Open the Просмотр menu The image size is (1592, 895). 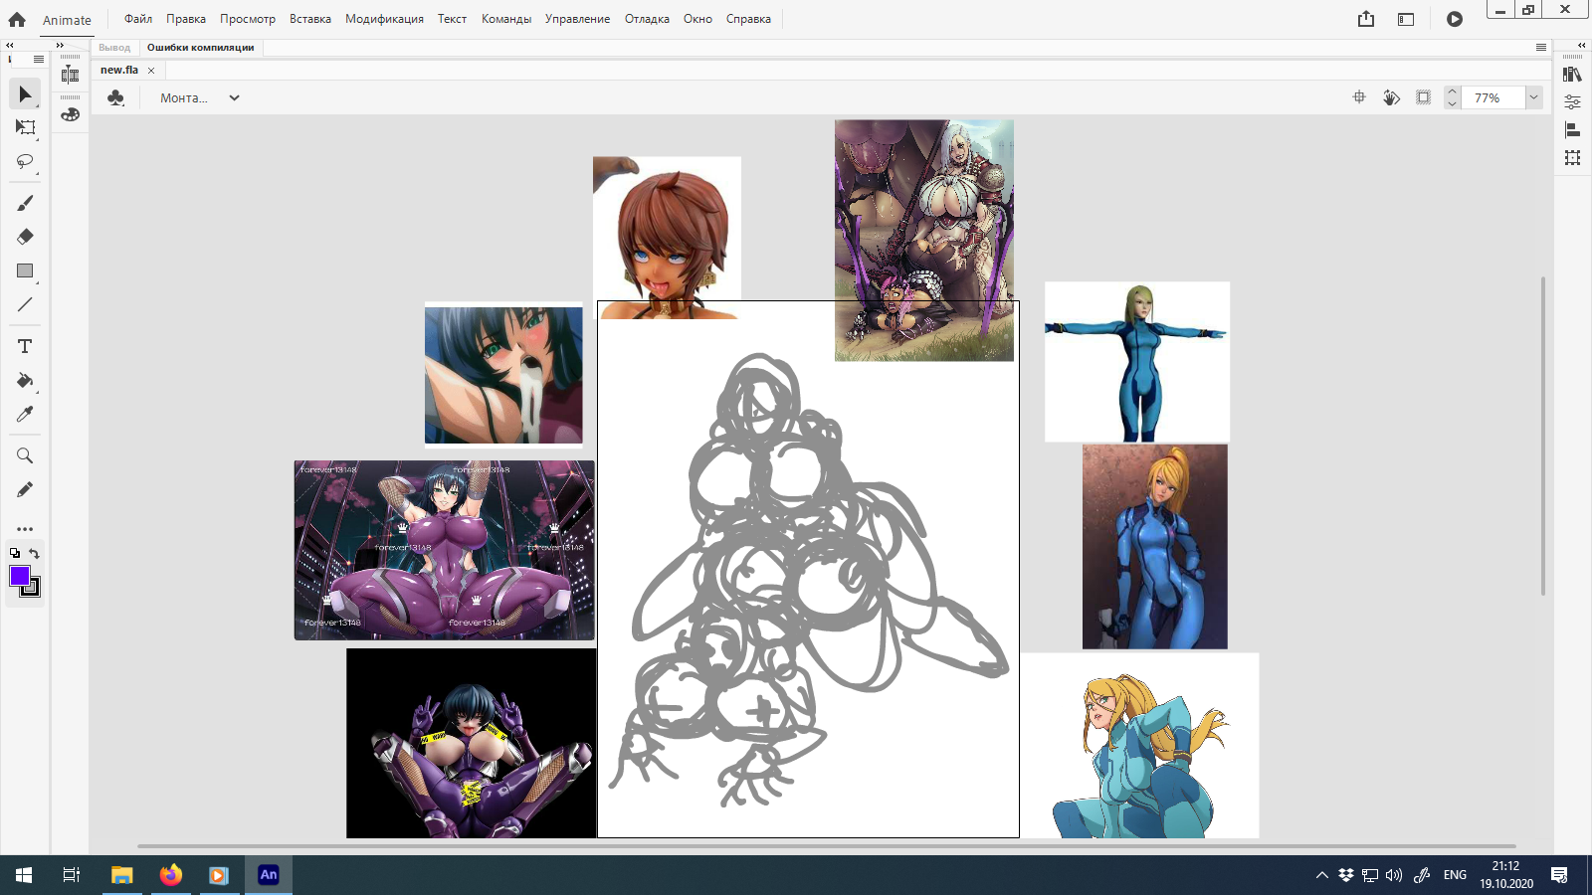click(248, 19)
